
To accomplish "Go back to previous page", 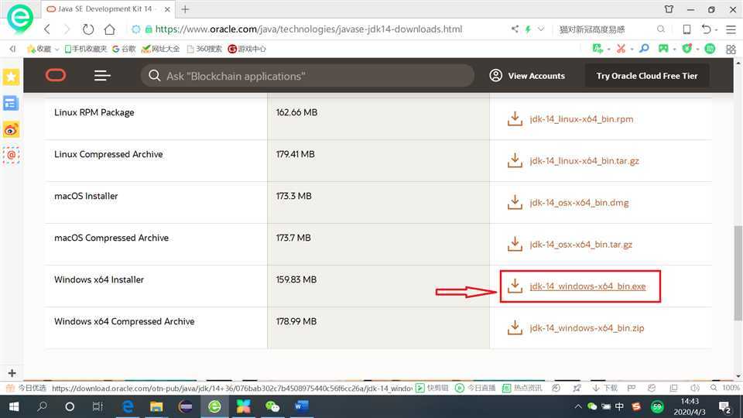I will (x=47, y=29).
